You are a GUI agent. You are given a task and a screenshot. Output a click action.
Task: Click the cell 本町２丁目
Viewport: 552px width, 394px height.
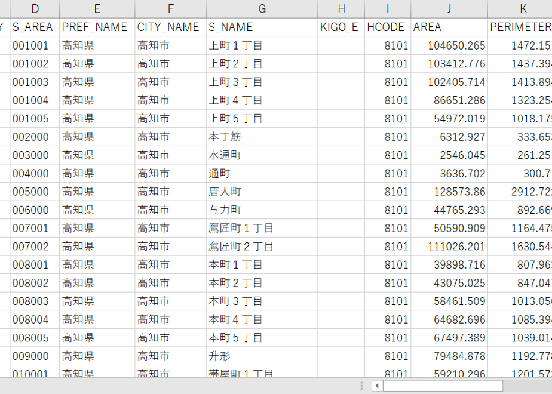click(262, 283)
